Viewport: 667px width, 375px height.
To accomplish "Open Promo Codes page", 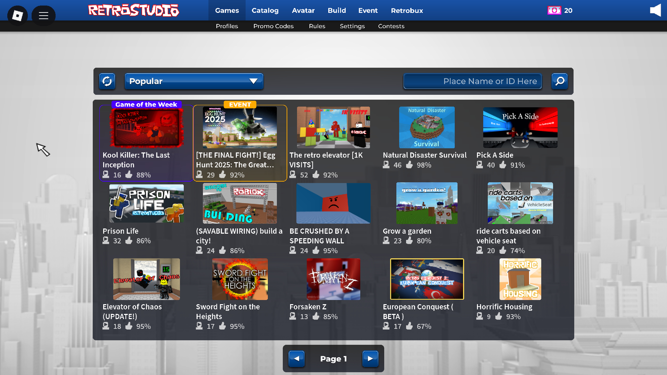I will 273,26.
